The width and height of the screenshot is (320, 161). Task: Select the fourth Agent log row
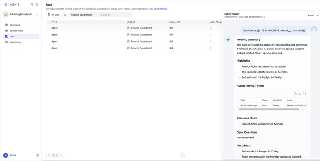[134, 48]
